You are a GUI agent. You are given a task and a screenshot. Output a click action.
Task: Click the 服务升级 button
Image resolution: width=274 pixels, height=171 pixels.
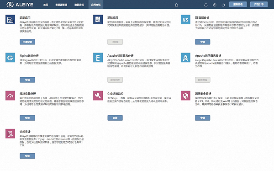[238, 5]
